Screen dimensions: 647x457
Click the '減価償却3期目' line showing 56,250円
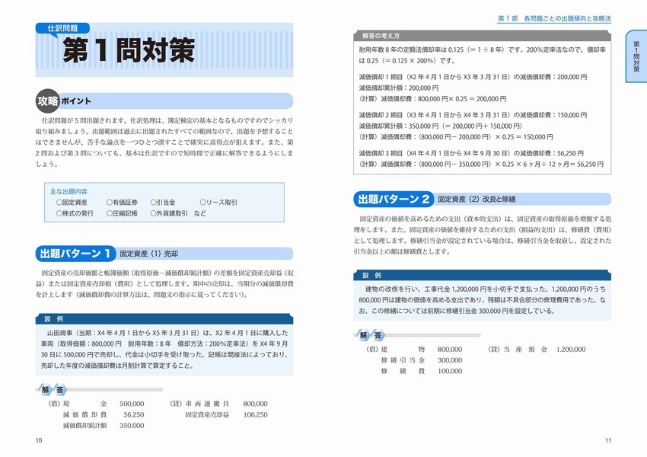471,153
